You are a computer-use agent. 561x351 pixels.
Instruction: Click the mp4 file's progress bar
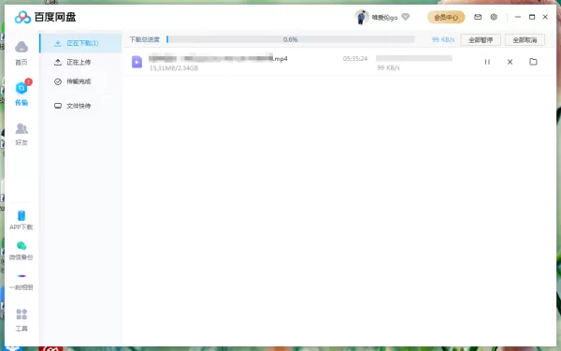[x=414, y=58]
